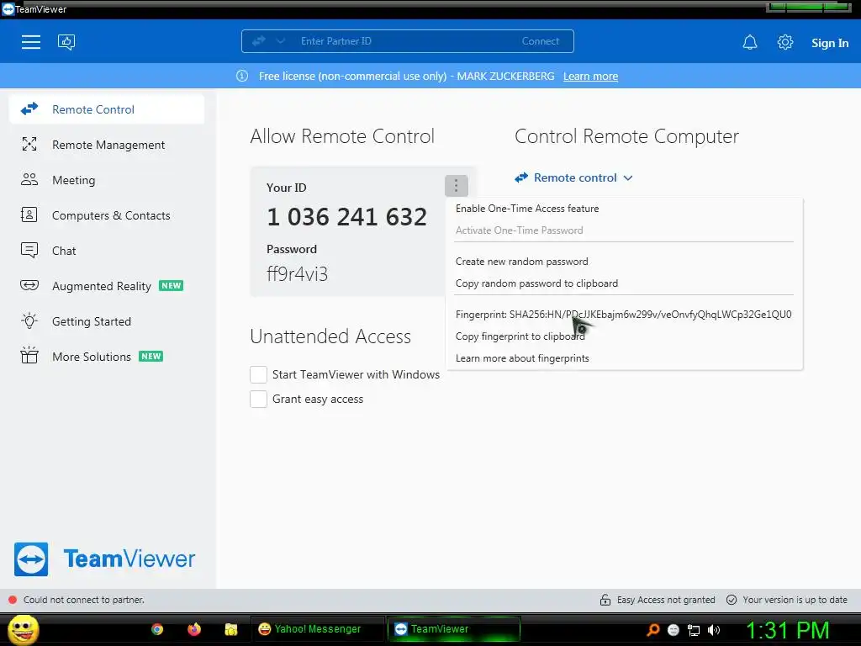This screenshot has height=646, width=861.
Task: Open Computers & Contacts
Action: [x=107, y=215]
